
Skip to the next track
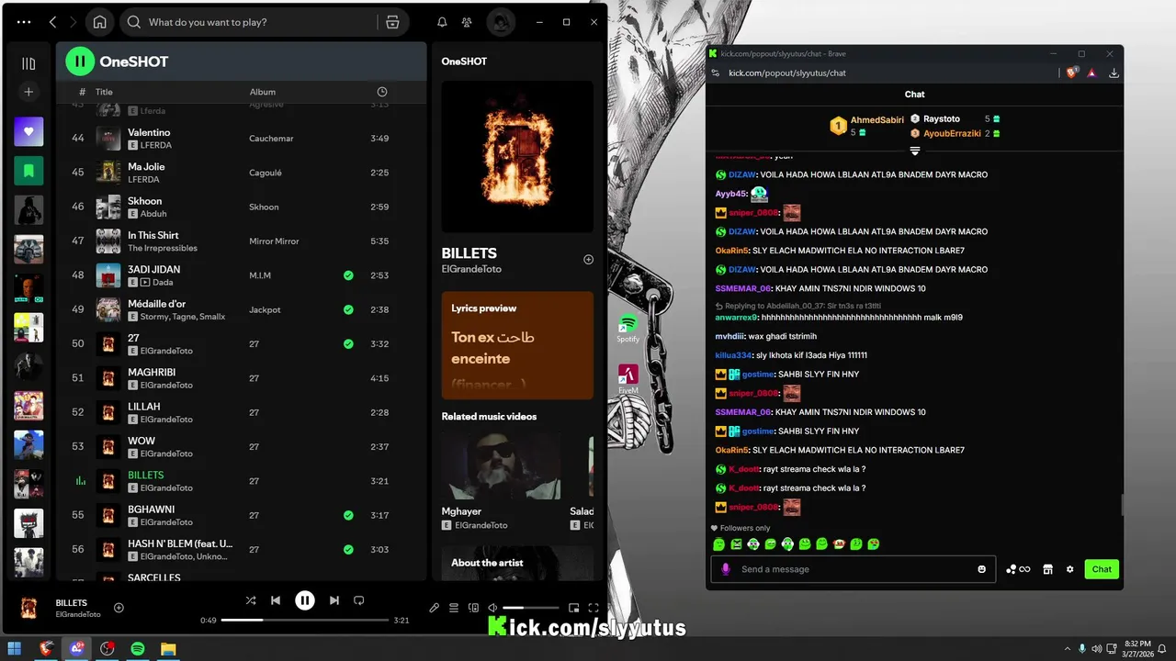click(x=334, y=600)
